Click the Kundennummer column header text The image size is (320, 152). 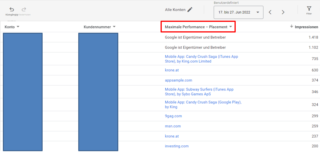click(97, 27)
